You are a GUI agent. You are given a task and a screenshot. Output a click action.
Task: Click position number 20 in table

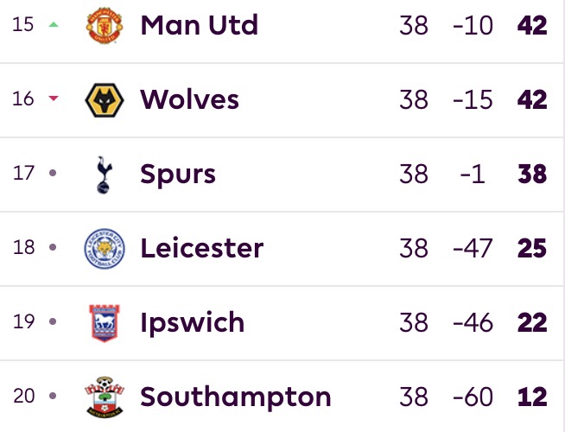24,397
